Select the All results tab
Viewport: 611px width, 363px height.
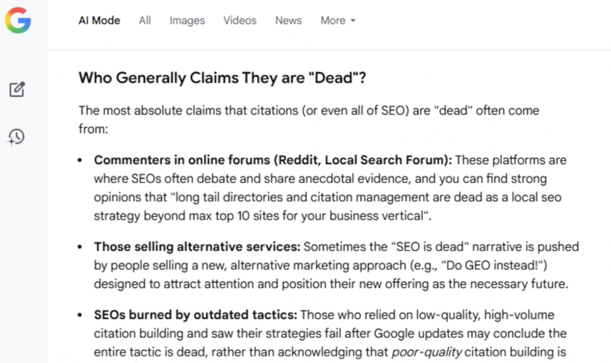click(x=145, y=20)
